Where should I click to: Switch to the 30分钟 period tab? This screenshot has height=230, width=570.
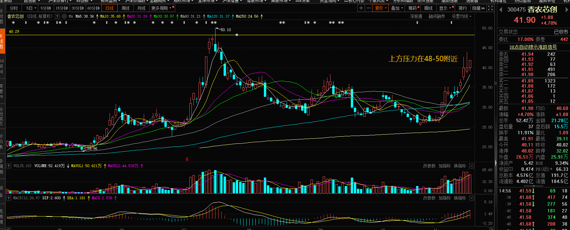pos(77,8)
